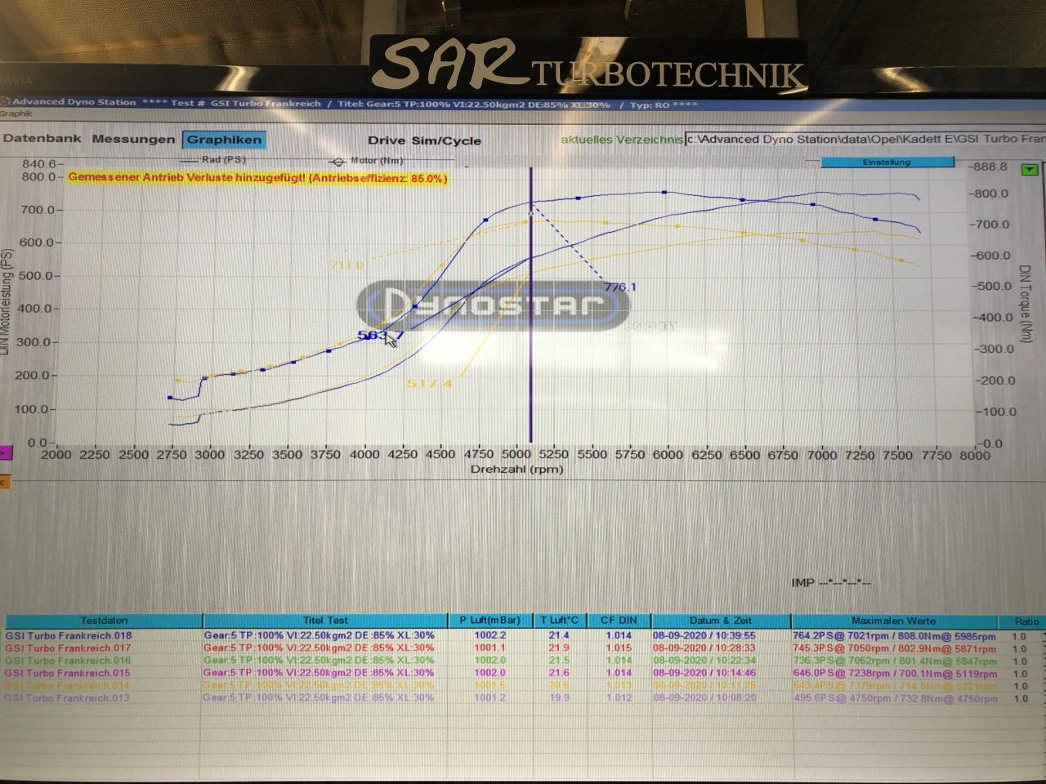Click the 764.2PS maximum value cell

[894, 636]
